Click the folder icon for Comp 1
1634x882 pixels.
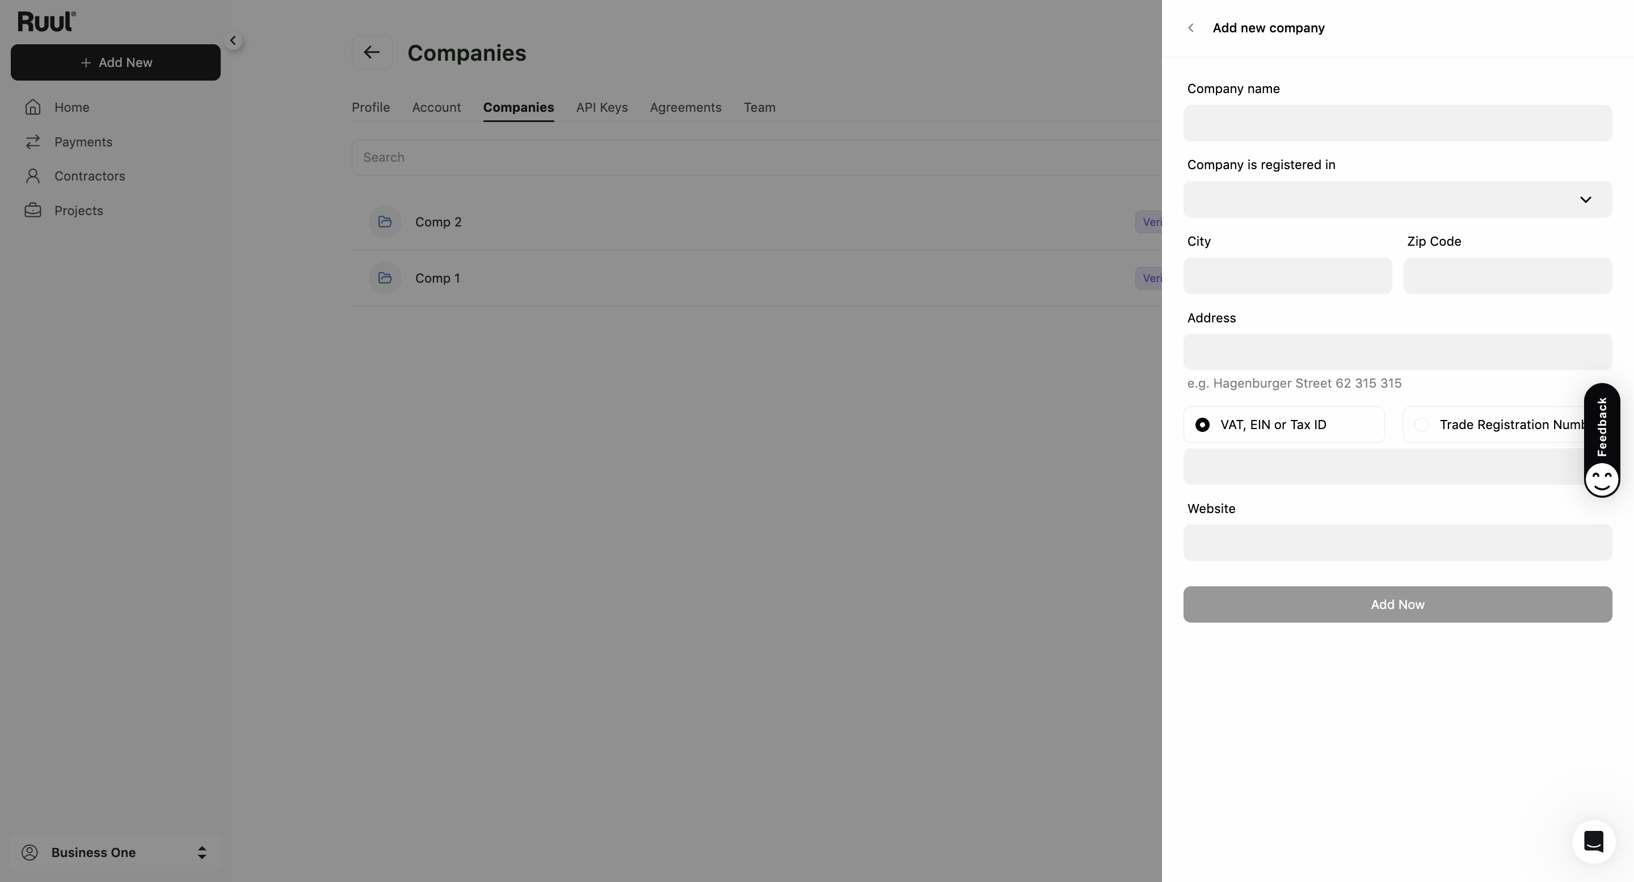pyautogui.click(x=385, y=278)
